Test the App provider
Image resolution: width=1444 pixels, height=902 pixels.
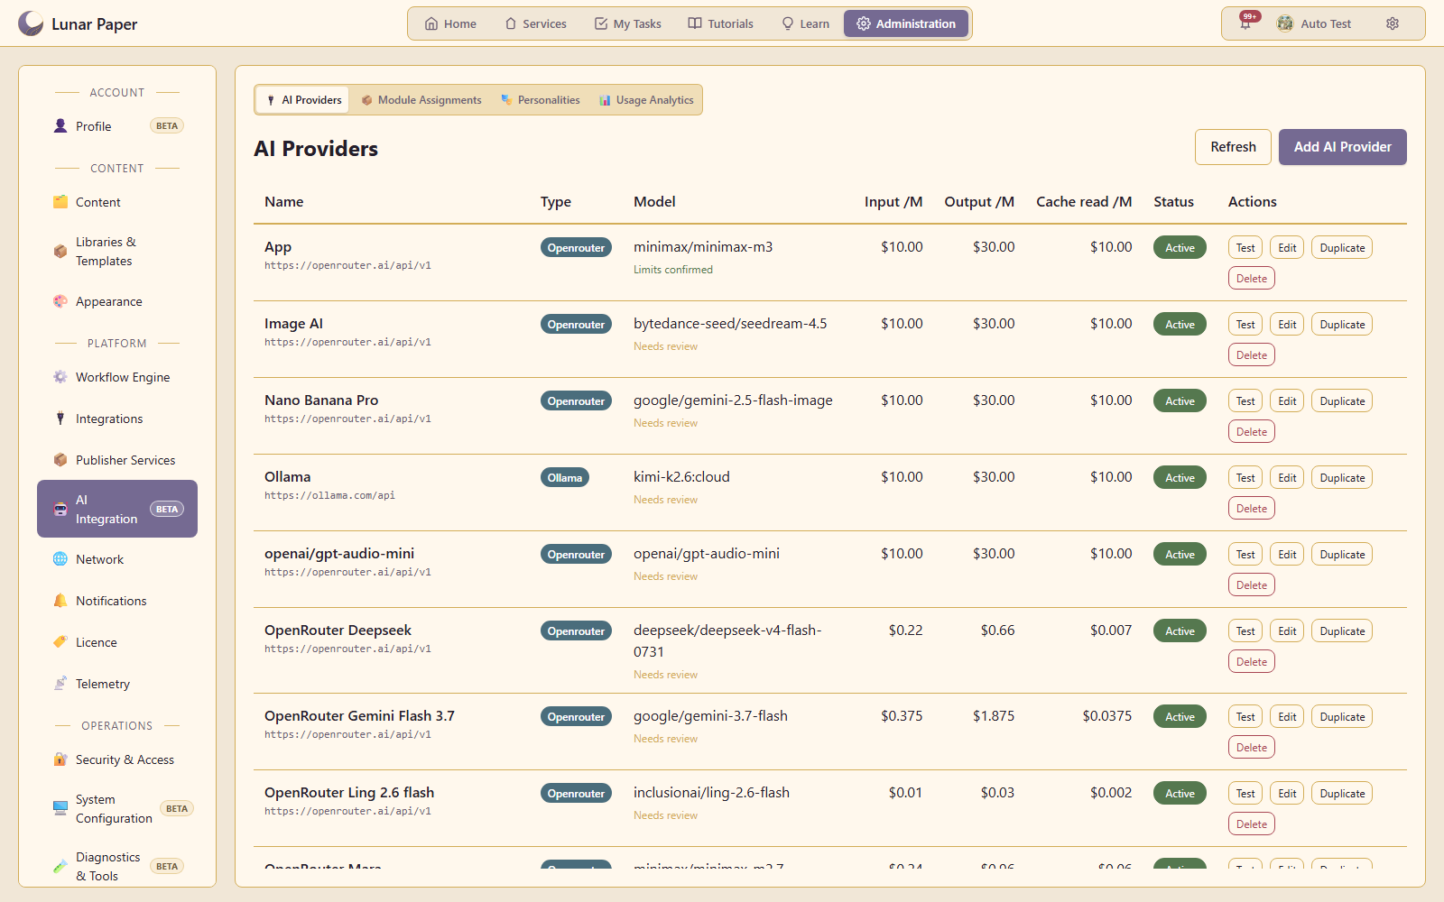point(1245,248)
